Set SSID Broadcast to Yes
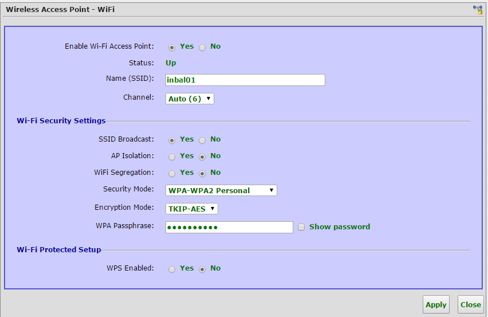488x317 pixels. tap(172, 140)
